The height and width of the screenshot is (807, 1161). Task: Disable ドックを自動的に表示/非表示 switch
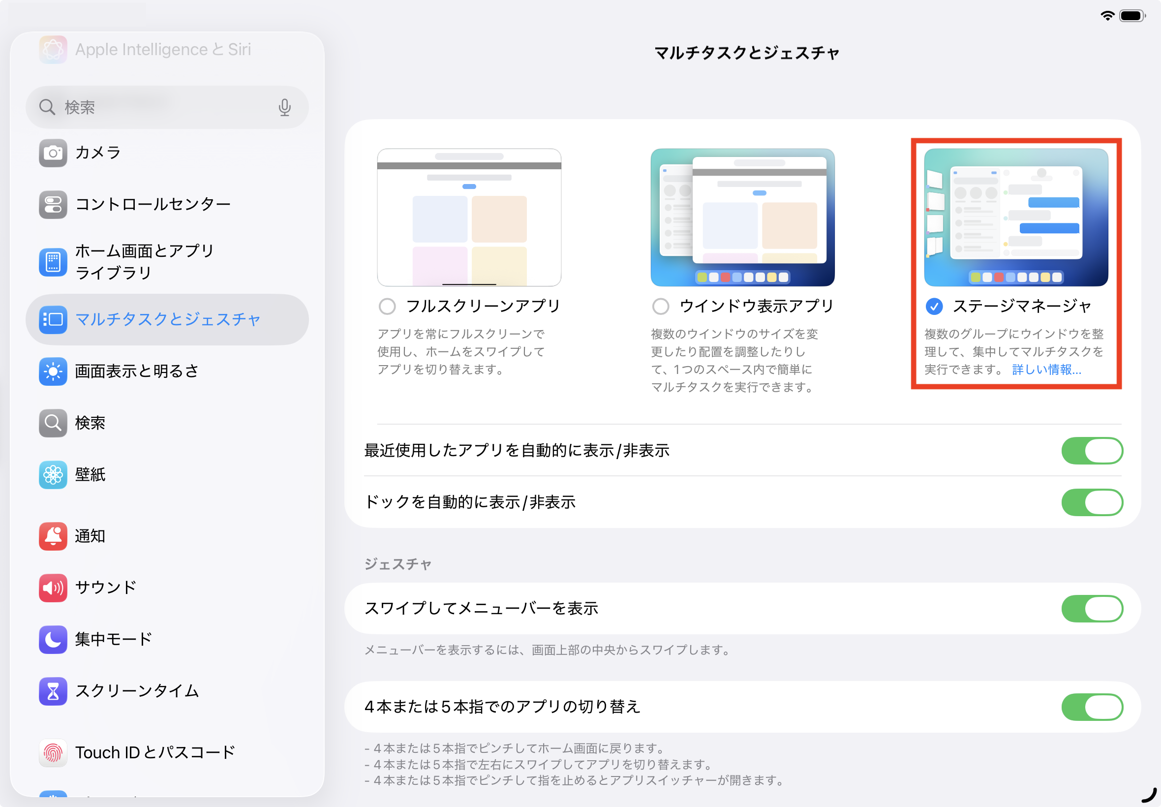pyautogui.click(x=1092, y=502)
